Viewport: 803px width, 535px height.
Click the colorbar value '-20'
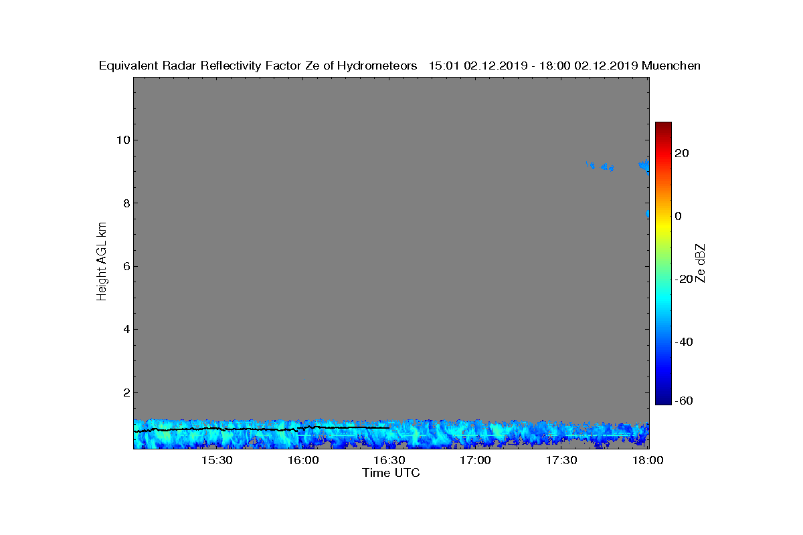tap(683, 279)
